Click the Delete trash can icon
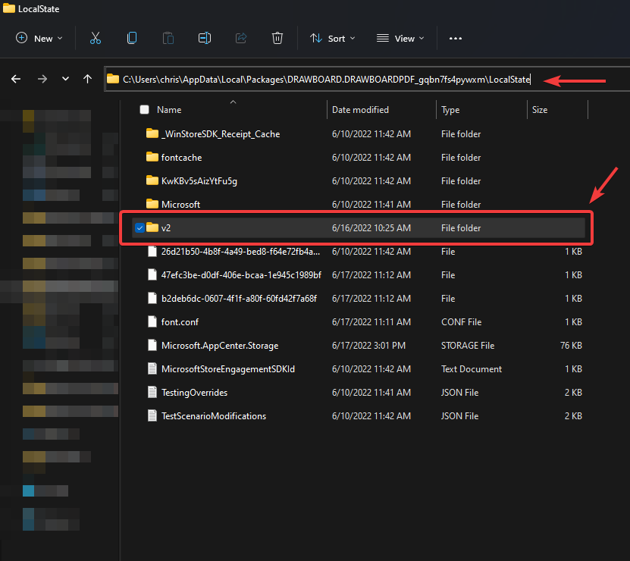630x561 pixels. click(277, 38)
